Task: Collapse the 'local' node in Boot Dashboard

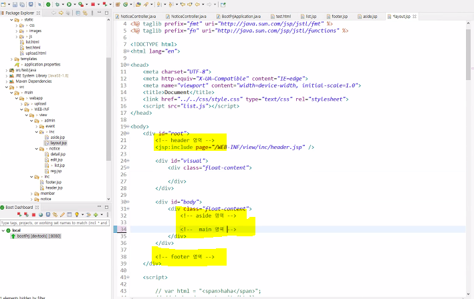Action: [3, 230]
